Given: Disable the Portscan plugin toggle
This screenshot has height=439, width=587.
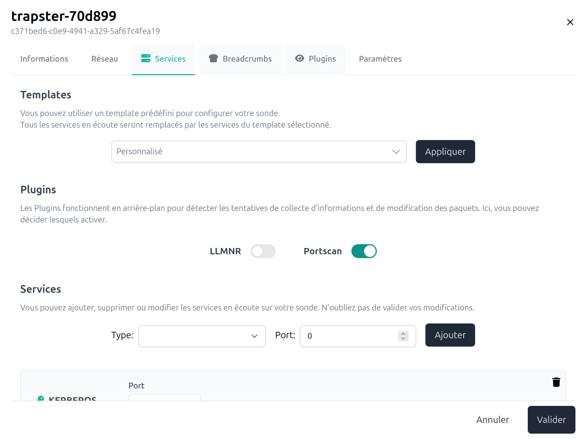Looking at the screenshot, I should coord(364,251).
